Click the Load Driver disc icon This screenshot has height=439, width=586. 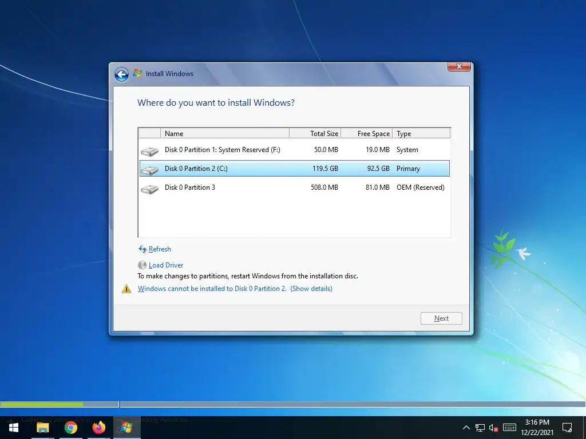click(x=142, y=265)
